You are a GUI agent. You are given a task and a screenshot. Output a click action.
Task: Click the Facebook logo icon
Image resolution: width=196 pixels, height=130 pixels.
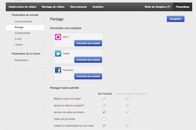coord(58,70)
